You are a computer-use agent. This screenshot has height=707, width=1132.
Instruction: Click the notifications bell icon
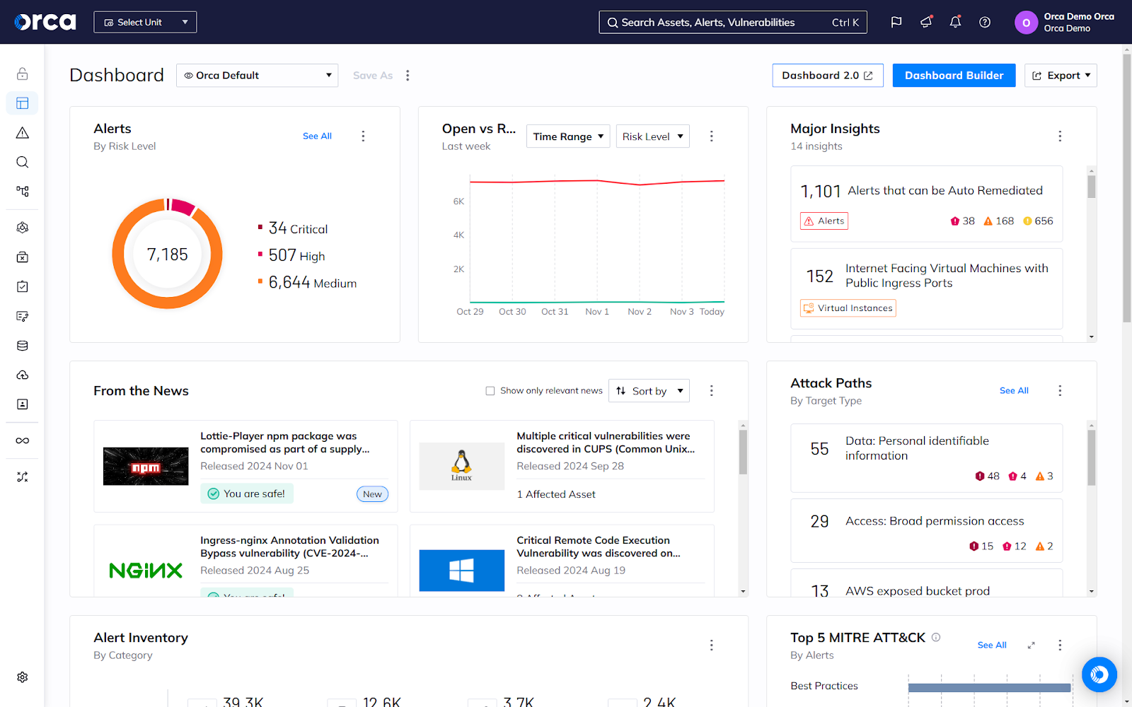(x=955, y=22)
